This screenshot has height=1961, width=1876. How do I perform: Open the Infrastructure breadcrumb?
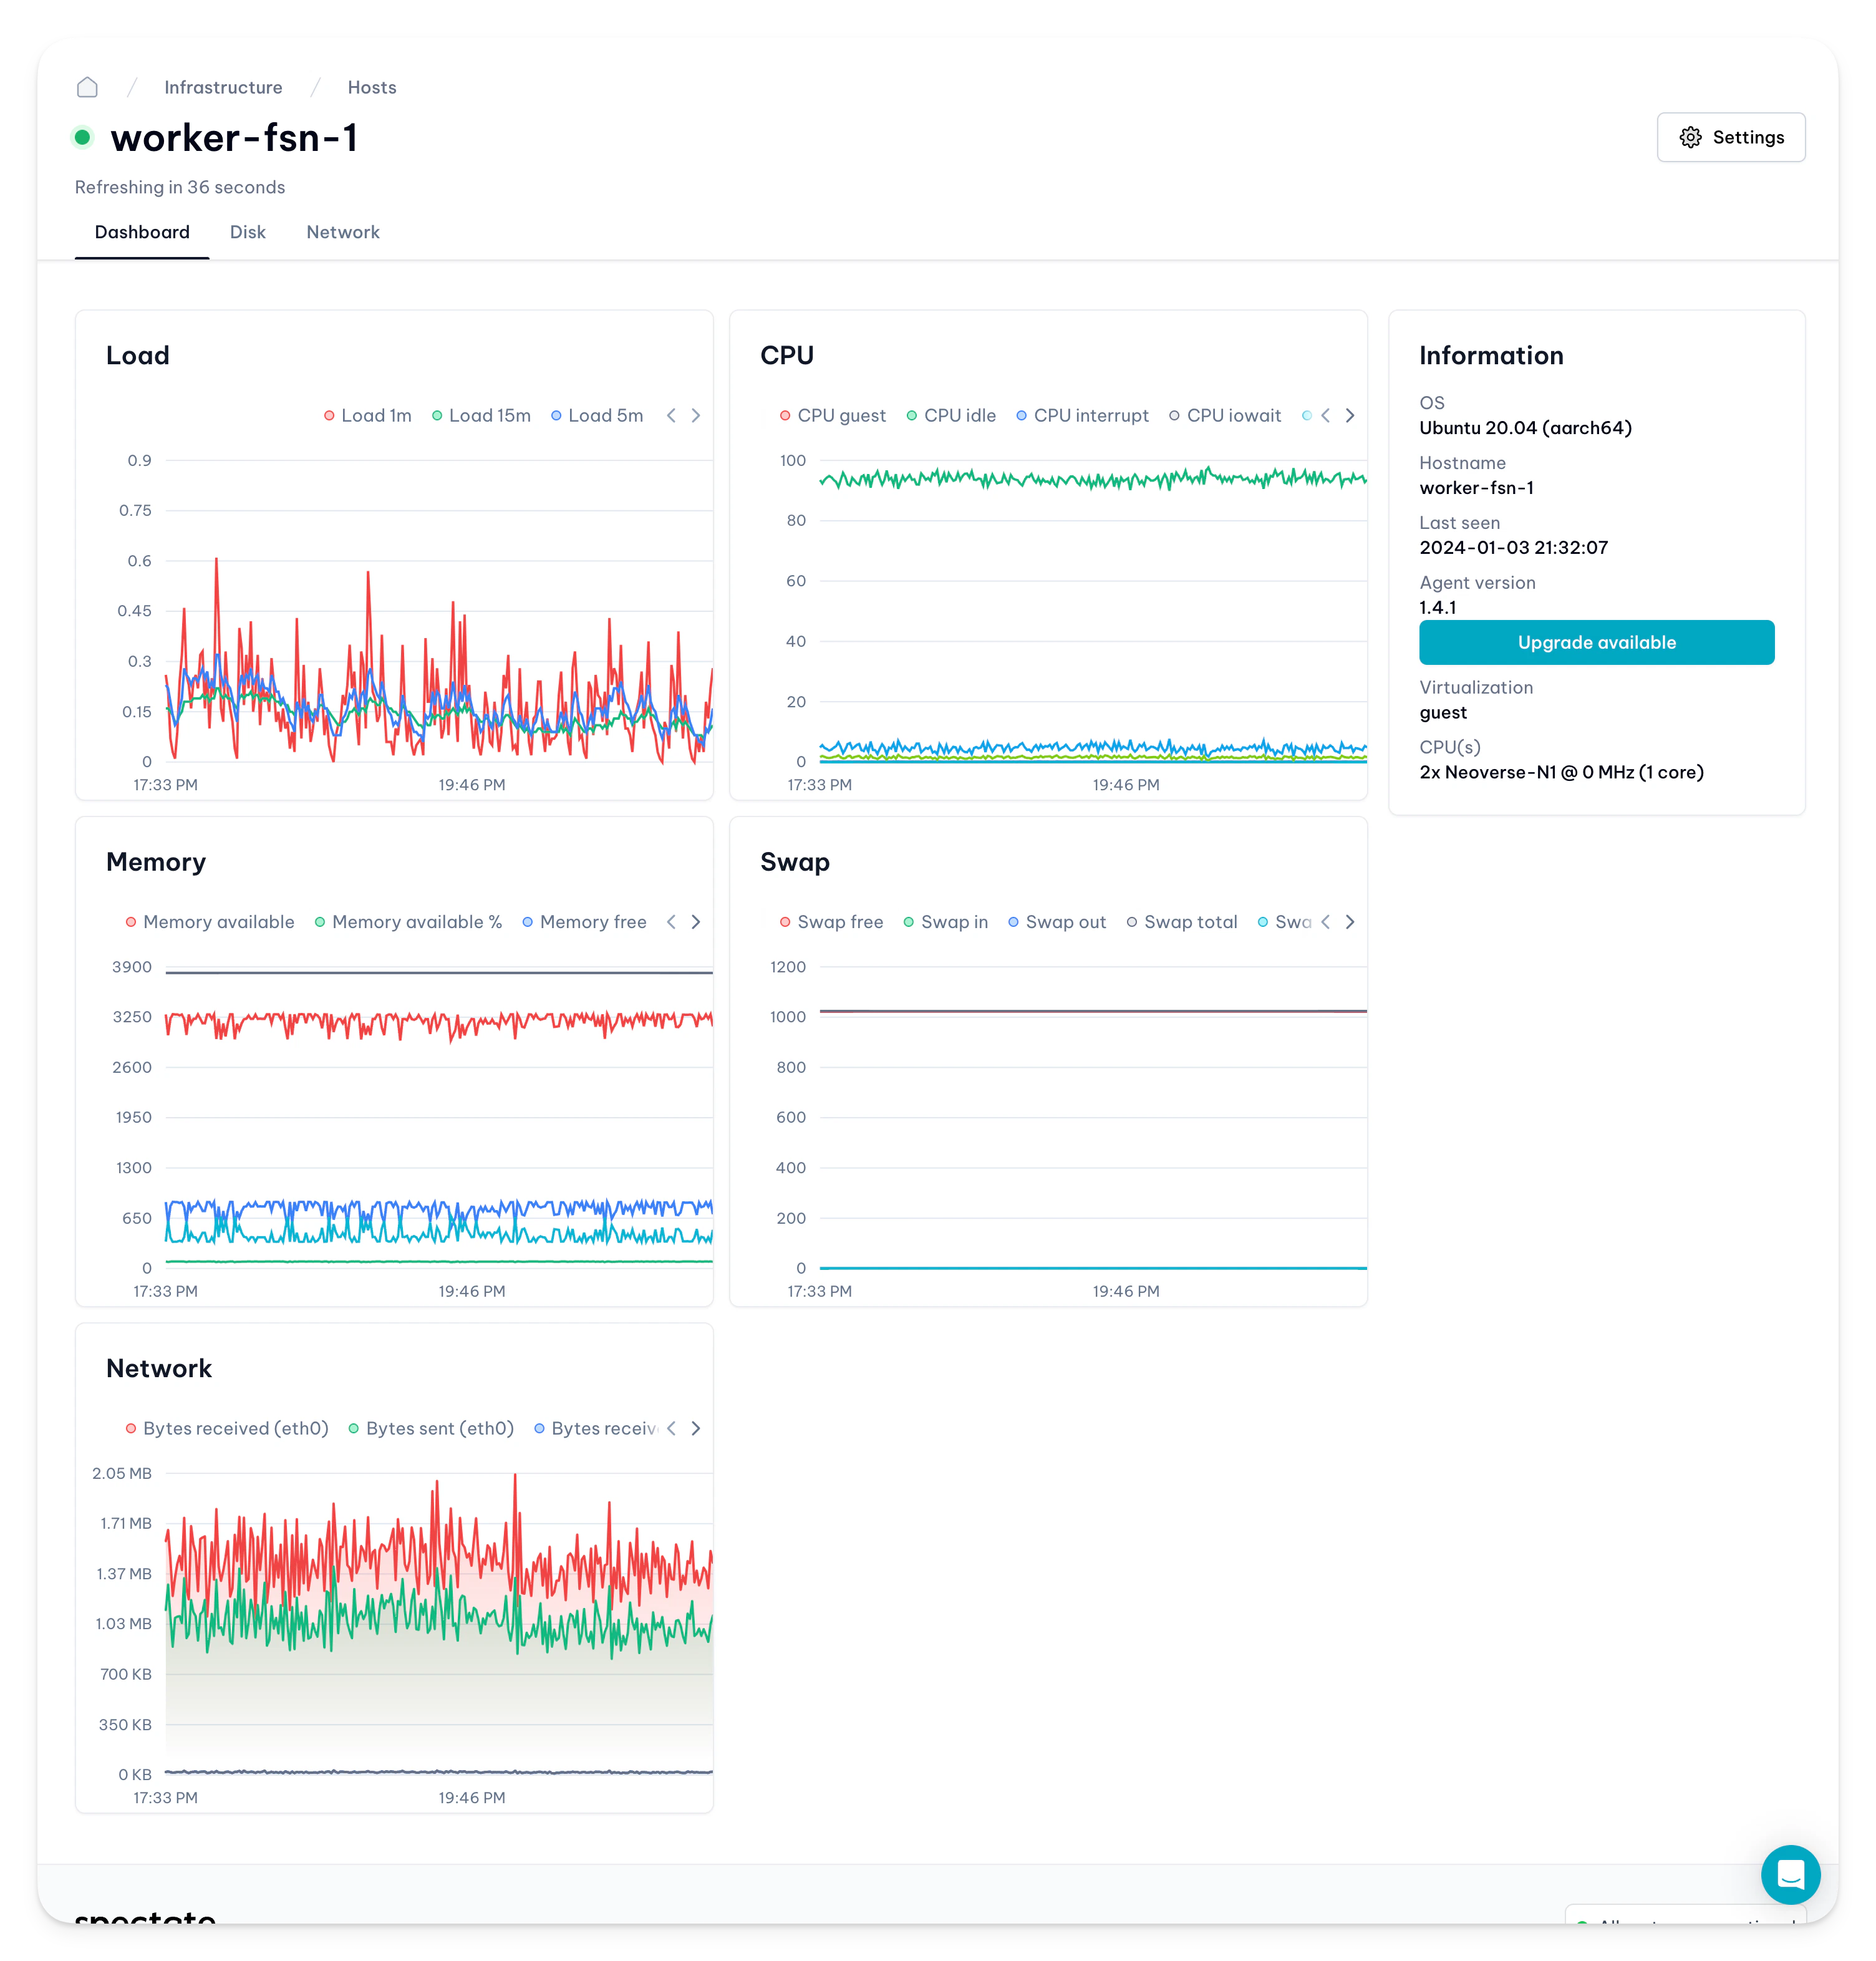click(223, 87)
